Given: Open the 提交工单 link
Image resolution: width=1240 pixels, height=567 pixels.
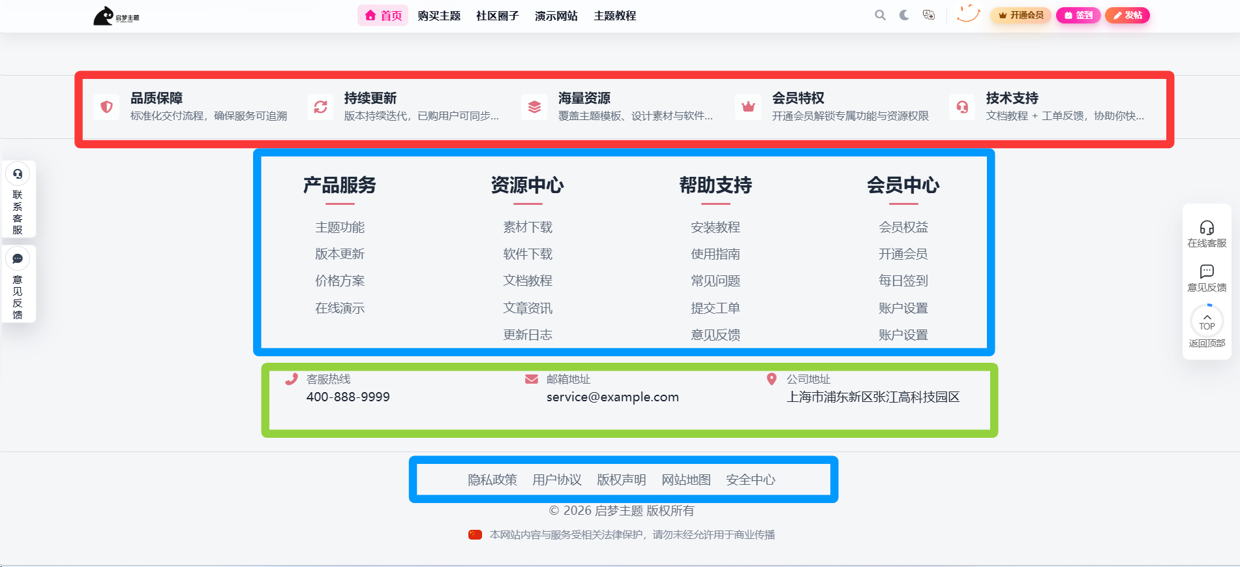Looking at the screenshot, I should pyautogui.click(x=716, y=308).
